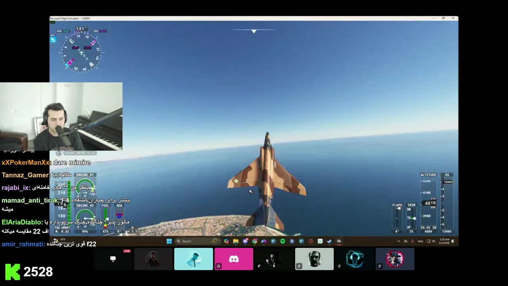Open the notification bell in the taskbar
This screenshot has height=286, width=508.
[452, 241]
